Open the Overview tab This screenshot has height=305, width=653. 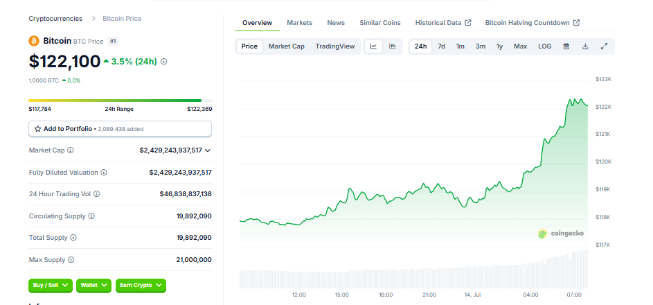(258, 22)
